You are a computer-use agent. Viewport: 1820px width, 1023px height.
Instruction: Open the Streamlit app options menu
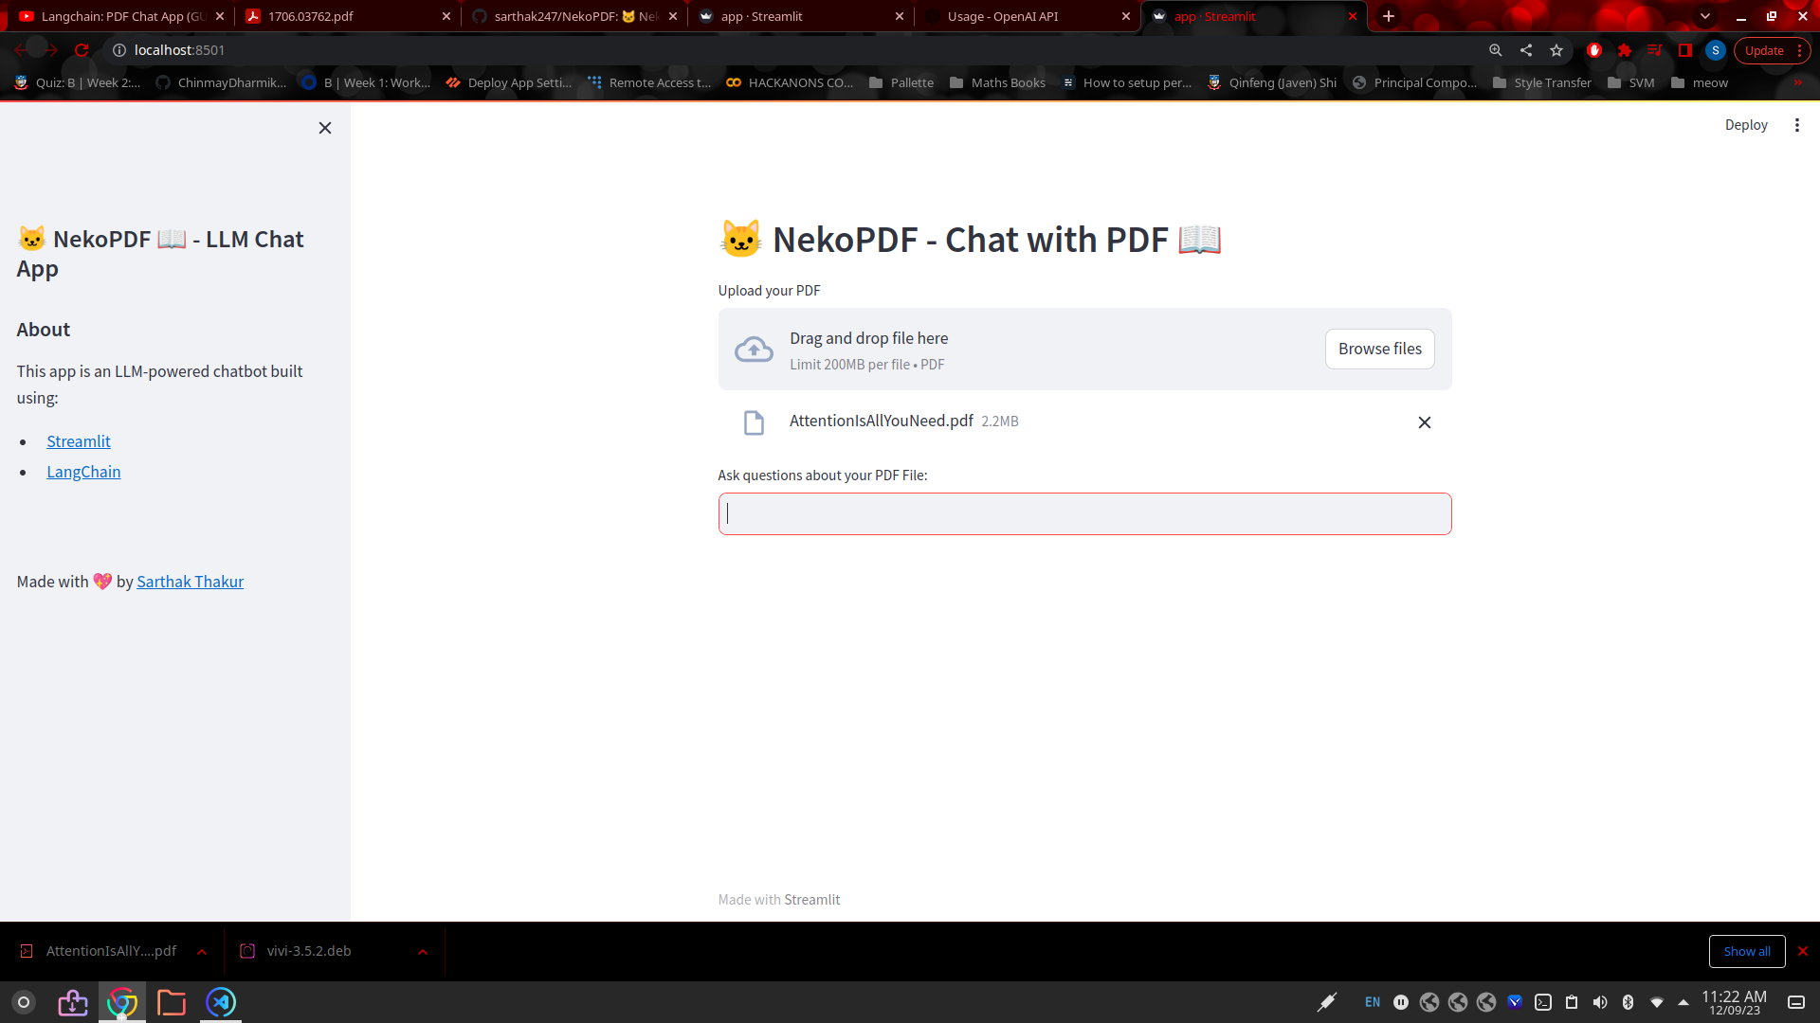pyautogui.click(x=1797, y=124)
